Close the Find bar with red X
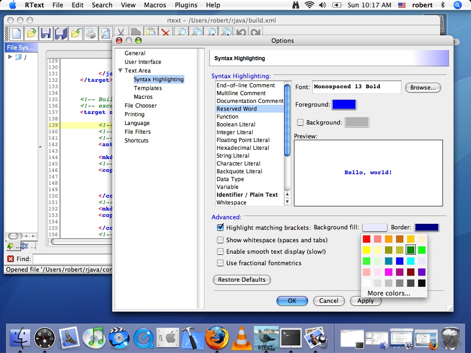Image resolution: width=471 pixels, height=353 pixels. [x=11, y=259]
